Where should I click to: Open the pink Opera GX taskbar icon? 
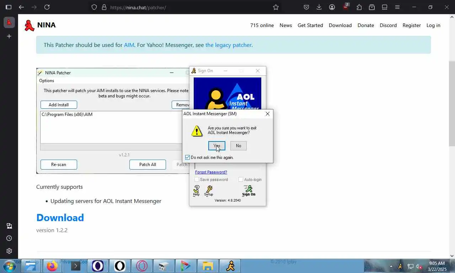tap(142, 266)
